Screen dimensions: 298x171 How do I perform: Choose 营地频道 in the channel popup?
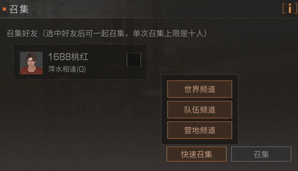pyautogui.click(x=200, y=130)
